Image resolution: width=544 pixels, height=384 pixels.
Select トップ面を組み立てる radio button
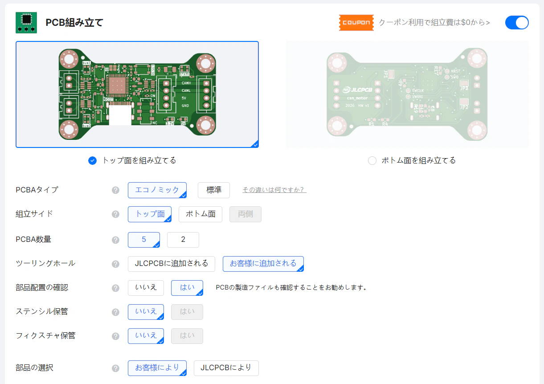92,161
